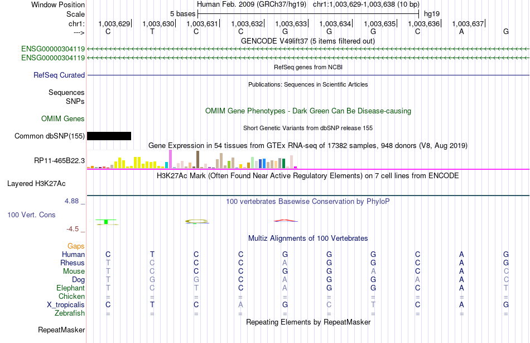Viewport: 530px width, 343px height.
Task: Click the ---> strand direction arrow label
Action: click(x=79, y=32)
